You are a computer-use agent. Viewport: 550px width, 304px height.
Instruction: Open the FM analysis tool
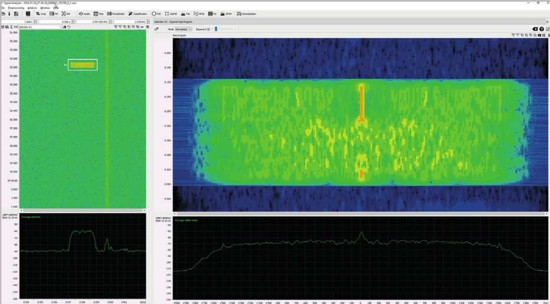click(54, 14)
